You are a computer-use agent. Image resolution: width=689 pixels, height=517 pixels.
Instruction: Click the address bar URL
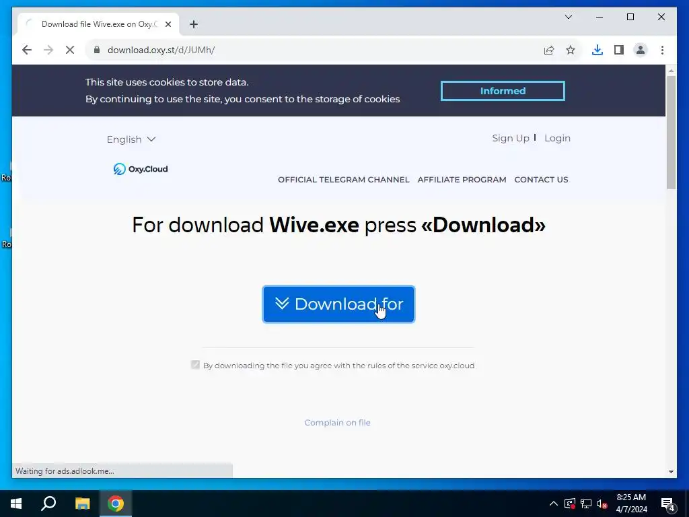(161, 50)
